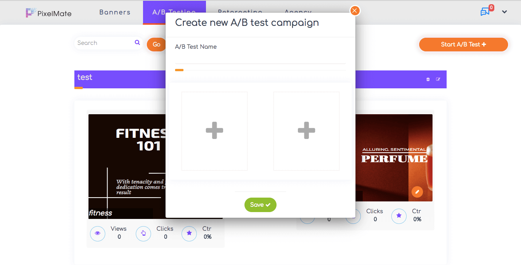The width and height of the screenshot is (521, 265).
Task: Open the Fitness 101 banner thumbnail
Action: coord(127,166)
